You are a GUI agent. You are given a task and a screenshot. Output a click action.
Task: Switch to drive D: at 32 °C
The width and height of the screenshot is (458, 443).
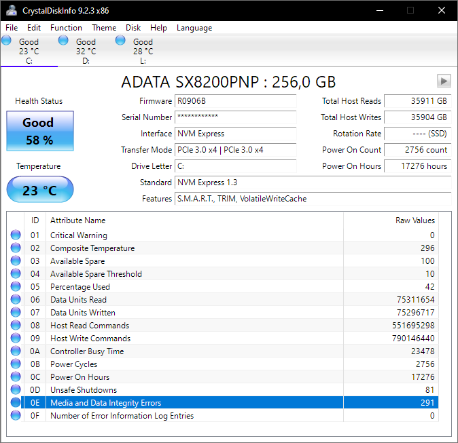(86, 51)
